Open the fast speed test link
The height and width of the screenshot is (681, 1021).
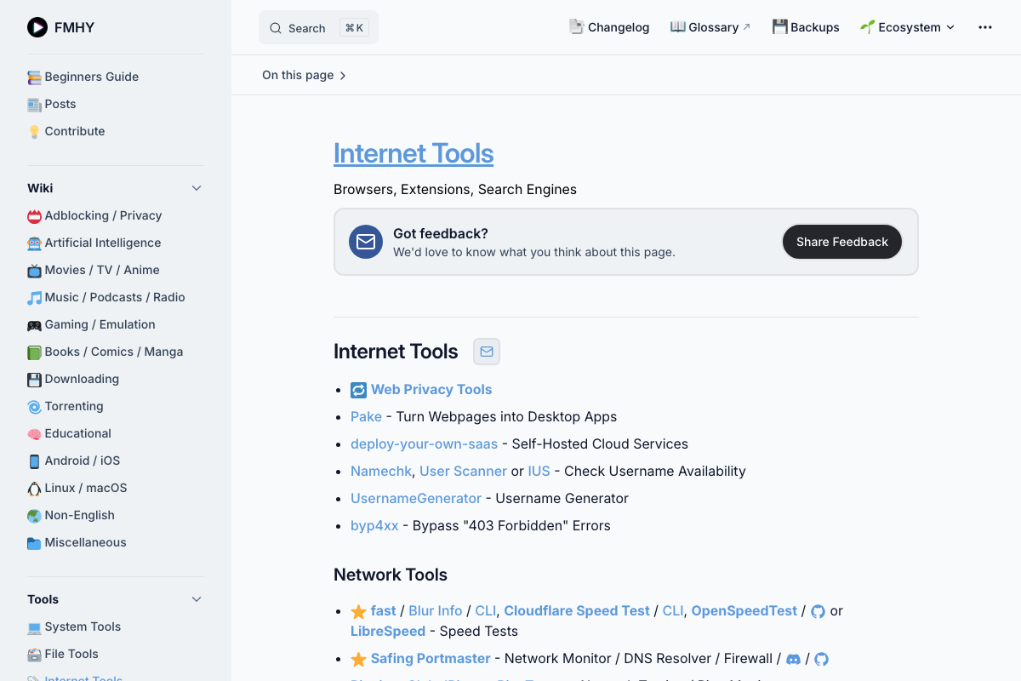point(383,610)
